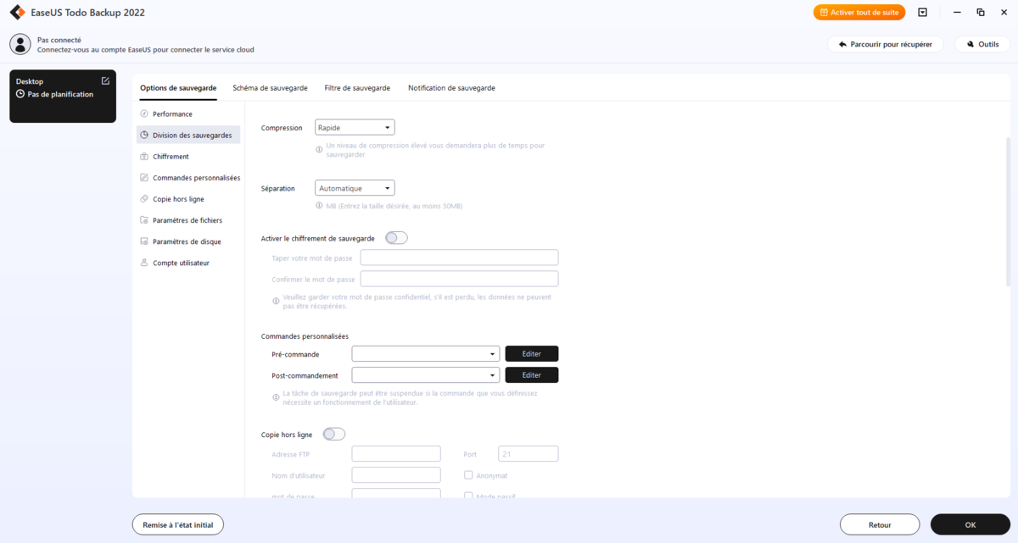This screenshot has height=543, width=1018.
Task: Click the user account avatar icon
Action: pyautogui.click(x=20, y=44)
